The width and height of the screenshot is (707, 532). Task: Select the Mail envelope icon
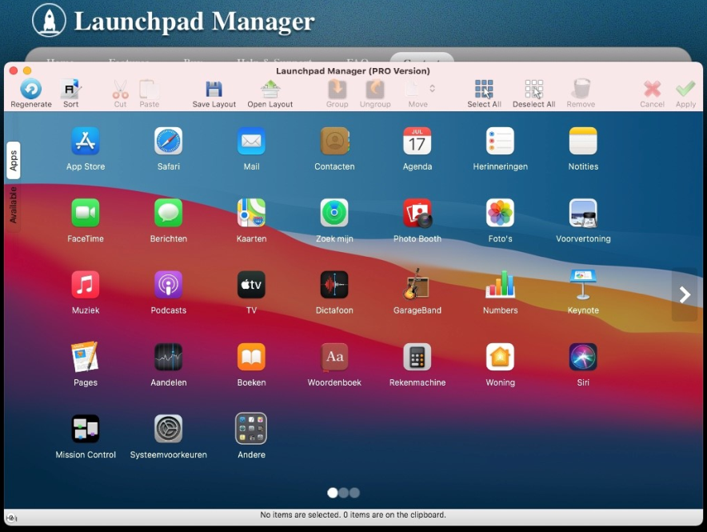(x=251, y=141)
